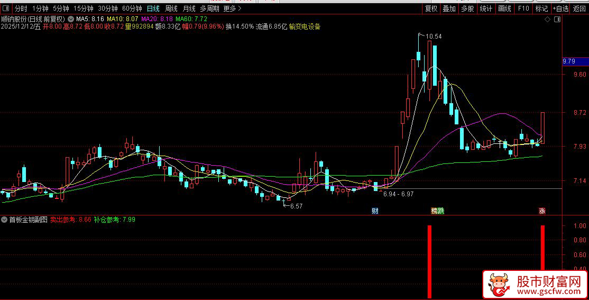
Task: Click the 叠加 overlay button
Action: point(449,8)
